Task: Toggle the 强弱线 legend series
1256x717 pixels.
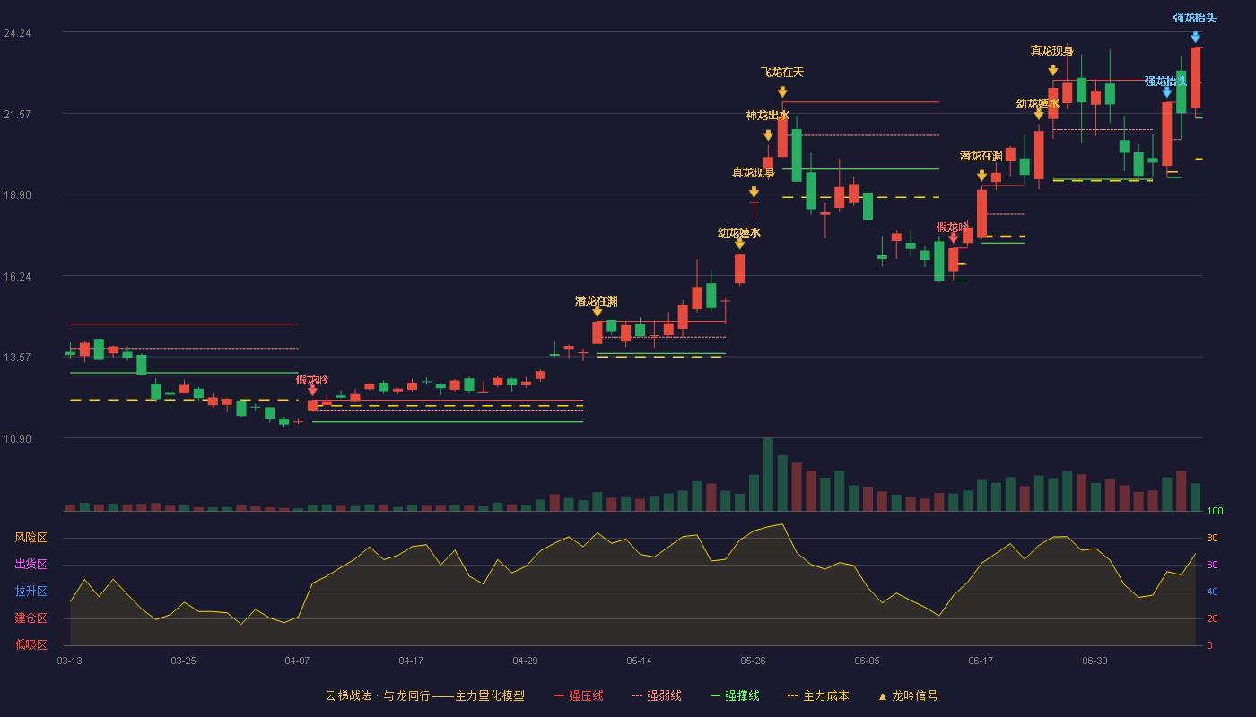Action: point(657,695)
